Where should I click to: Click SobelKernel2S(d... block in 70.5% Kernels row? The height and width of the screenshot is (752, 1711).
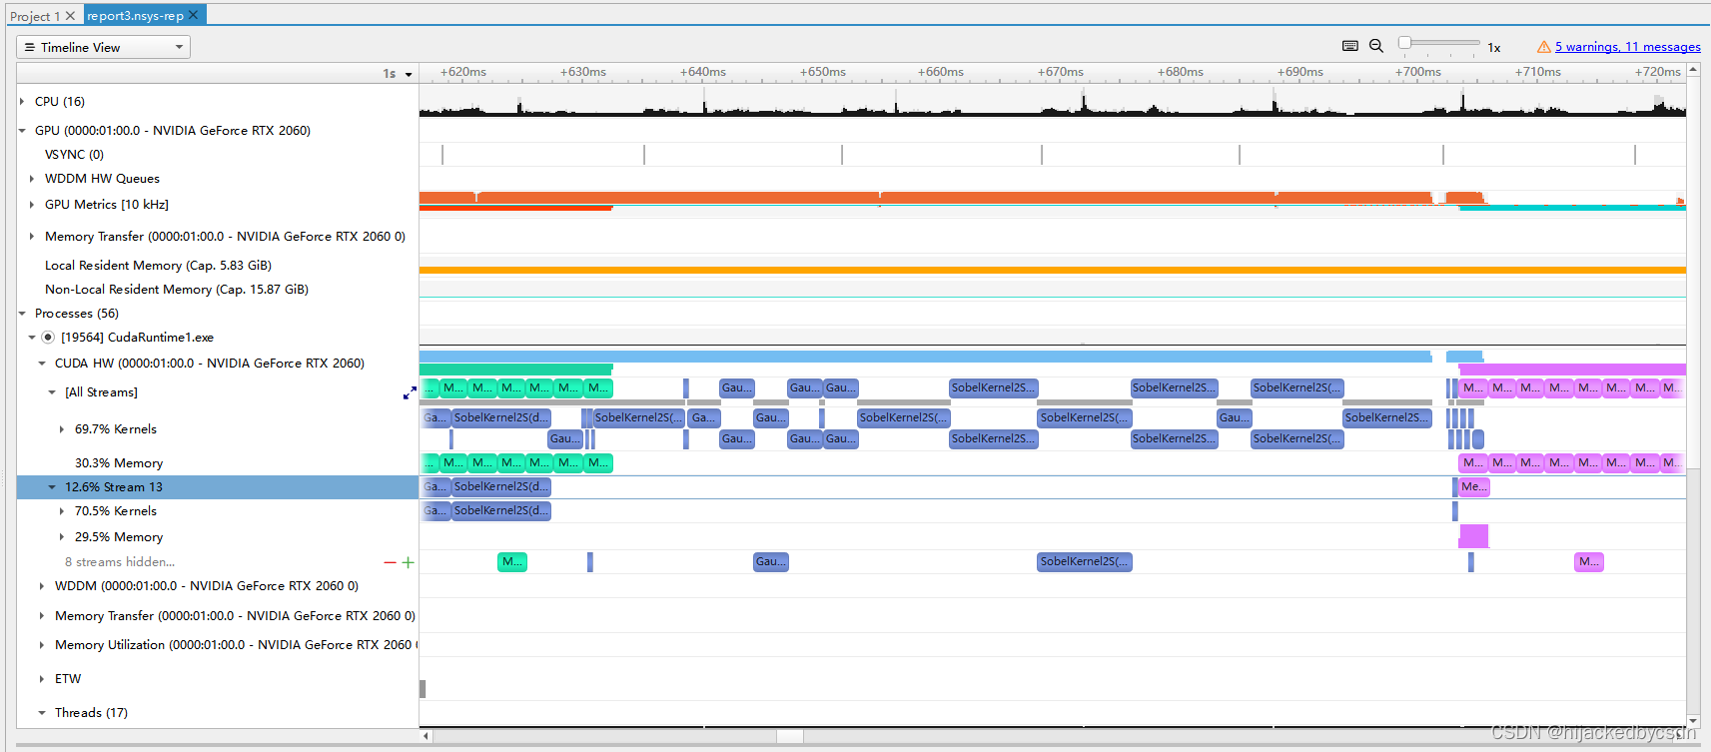tap(501, 511)
